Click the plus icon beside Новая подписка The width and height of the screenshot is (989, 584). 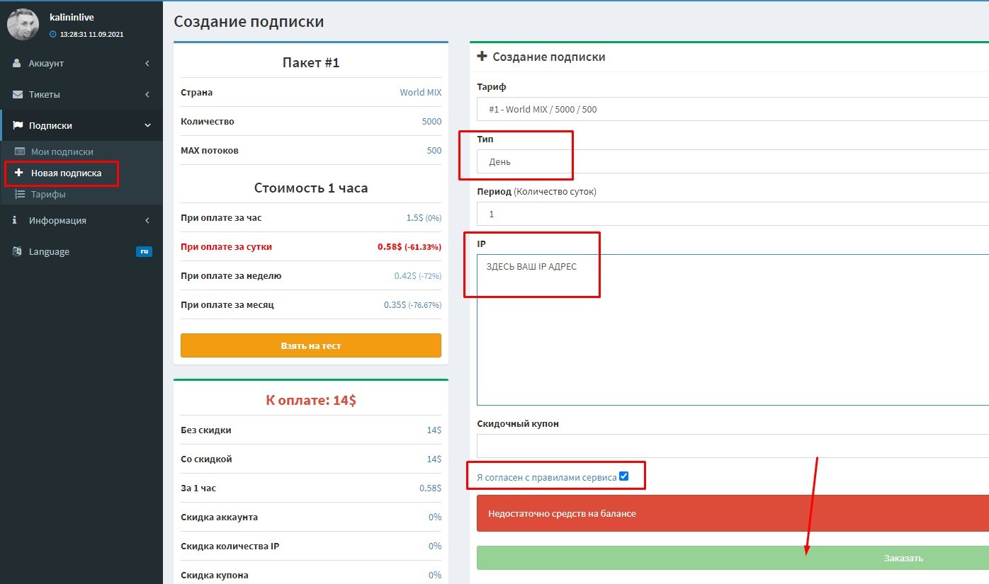[19, 173]
